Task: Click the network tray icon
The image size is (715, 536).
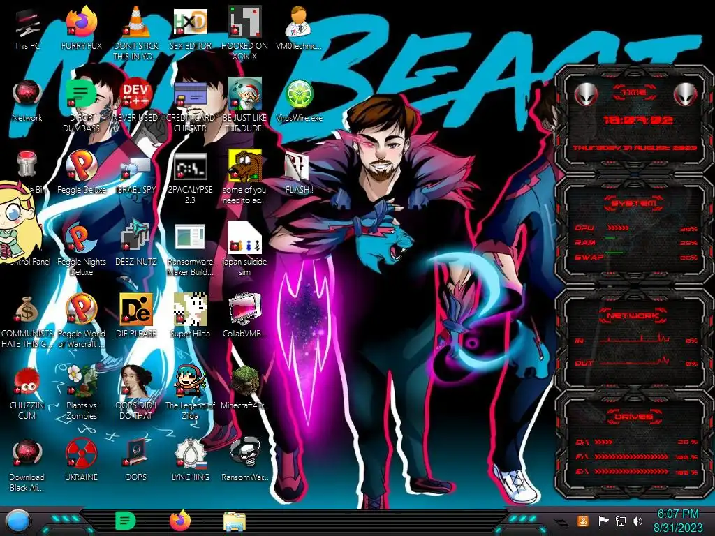Action: click(621, 521)
